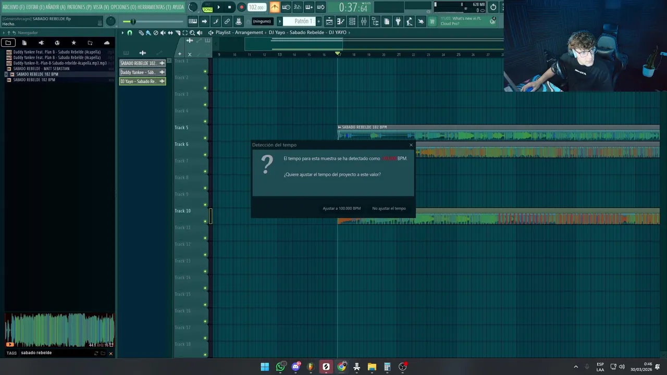Select the browser starred favorites tab

[74, 43]
